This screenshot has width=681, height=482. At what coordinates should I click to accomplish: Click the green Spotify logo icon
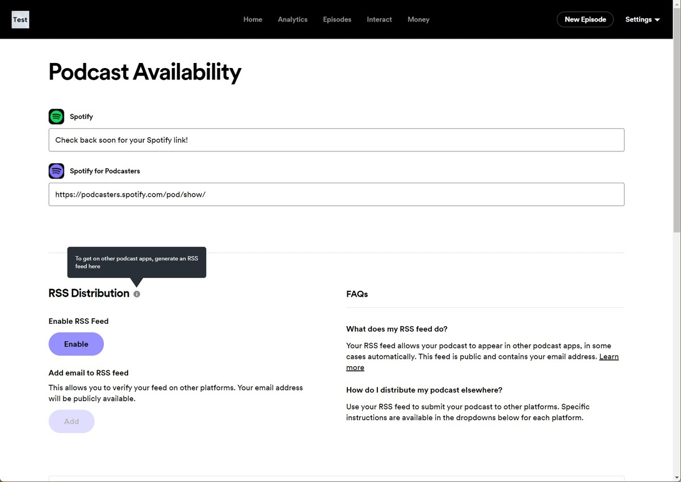click(x=56, y=116)
